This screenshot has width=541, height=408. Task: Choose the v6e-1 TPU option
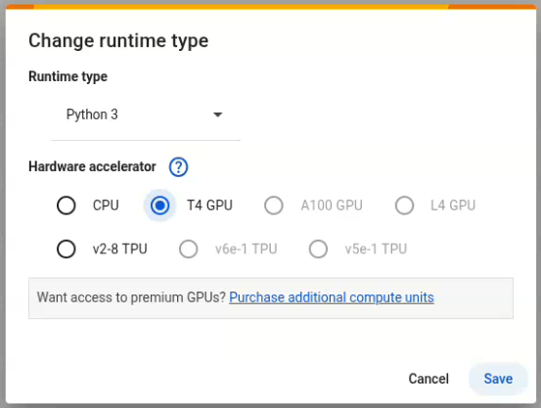[x=189, y=249]
